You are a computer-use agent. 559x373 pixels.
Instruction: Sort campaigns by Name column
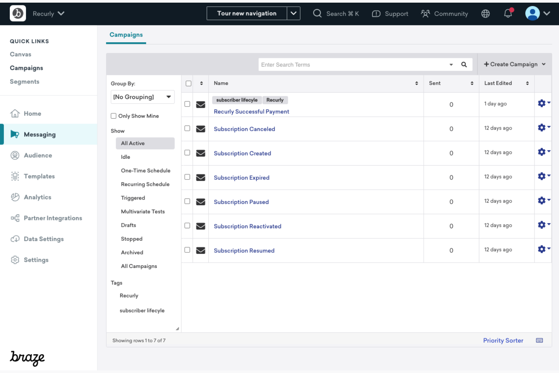[417, 84]
